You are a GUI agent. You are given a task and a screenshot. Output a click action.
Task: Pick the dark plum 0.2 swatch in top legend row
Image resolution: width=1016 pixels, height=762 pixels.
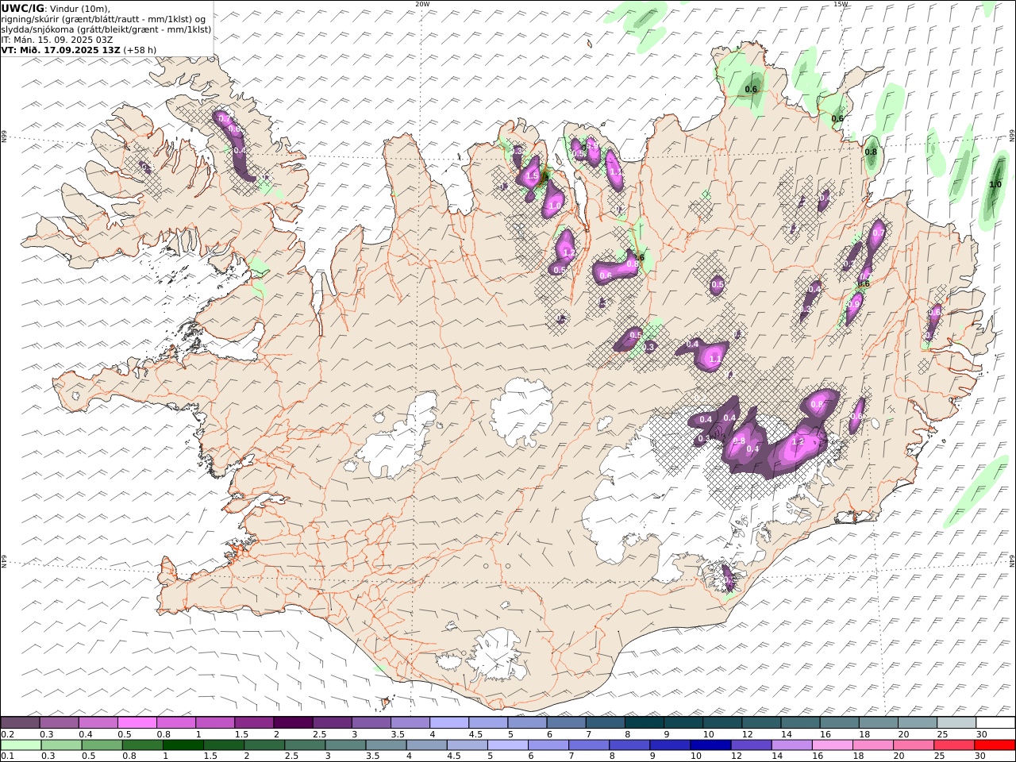pyautogui.click(x=20, y=723)
